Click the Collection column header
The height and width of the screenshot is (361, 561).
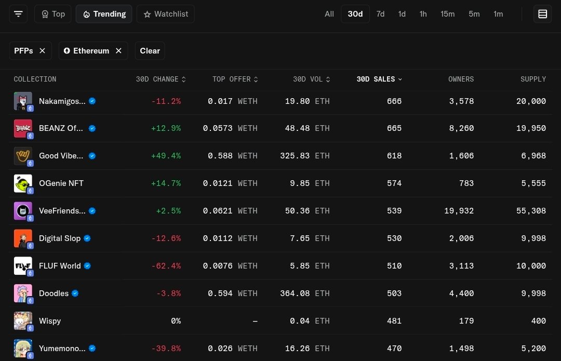point(35,79)
